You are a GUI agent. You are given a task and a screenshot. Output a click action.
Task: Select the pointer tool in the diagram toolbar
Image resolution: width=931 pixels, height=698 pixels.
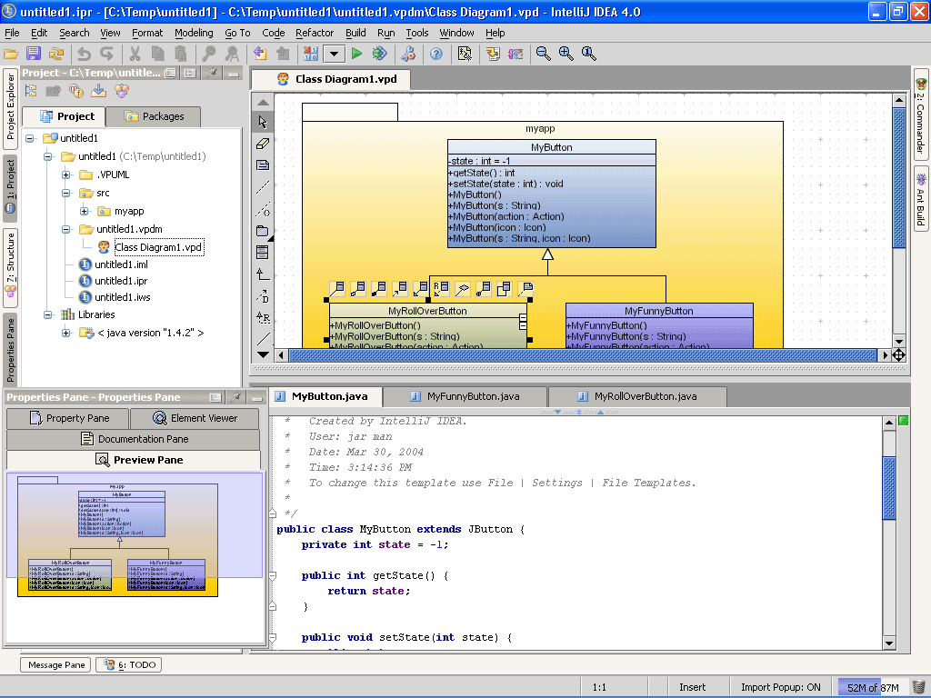263,121
